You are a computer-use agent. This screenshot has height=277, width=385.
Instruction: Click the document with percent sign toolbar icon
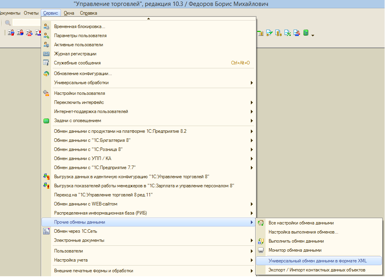(288, 33)
